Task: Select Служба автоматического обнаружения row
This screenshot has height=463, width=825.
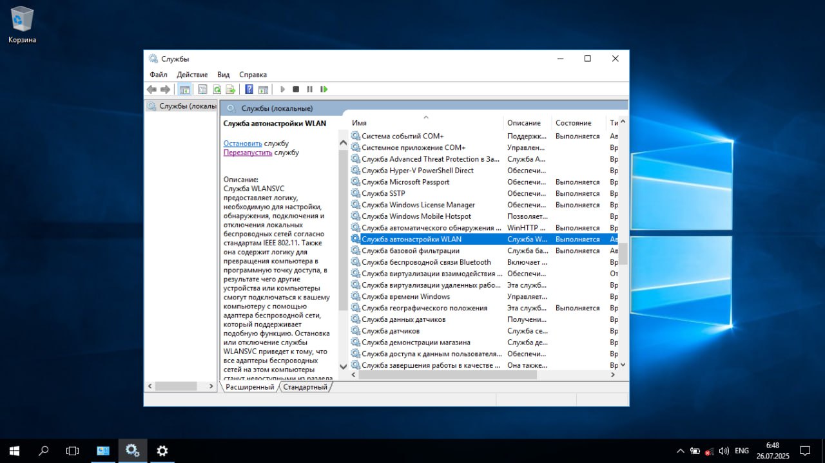Action: [x=484, y=228]
